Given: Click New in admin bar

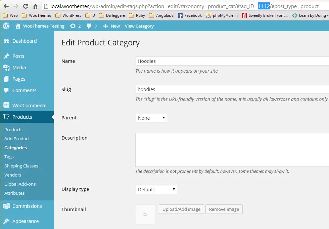Looking at the screenshot, I should (115, 26).
